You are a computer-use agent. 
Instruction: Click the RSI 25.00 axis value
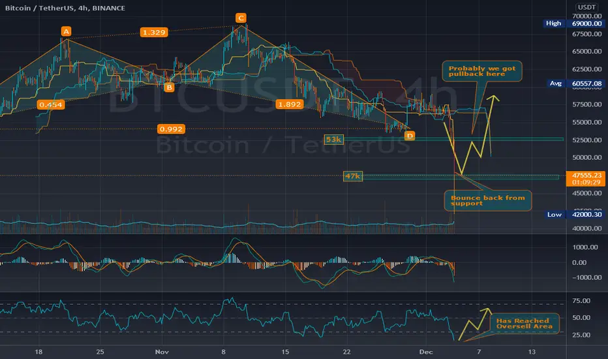[581, 335]
